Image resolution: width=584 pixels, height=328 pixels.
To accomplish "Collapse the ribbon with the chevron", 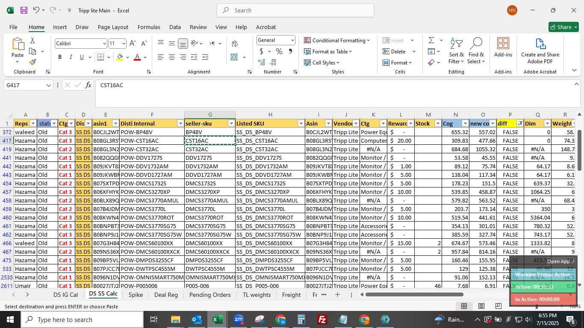I will [x=574, y=70].
